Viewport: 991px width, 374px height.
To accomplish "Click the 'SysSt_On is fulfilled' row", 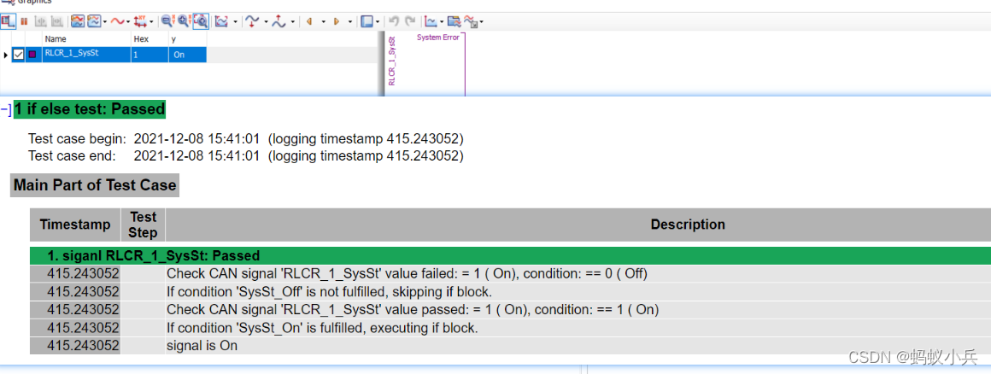I will [x=511, y=328].
